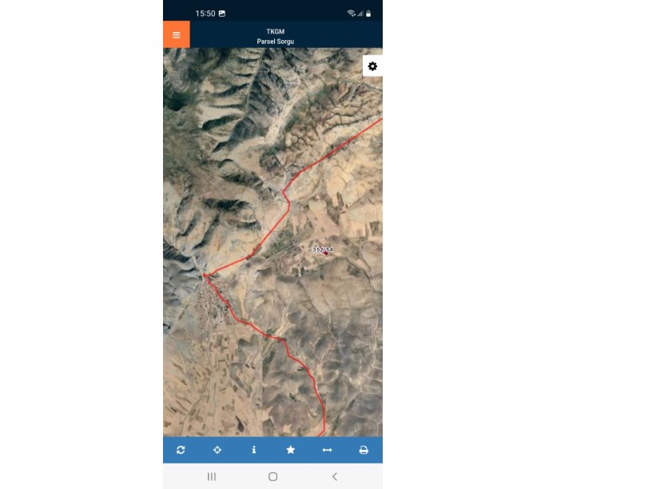Tap the Android home button
Screen dimensions: 652x489
272,476
